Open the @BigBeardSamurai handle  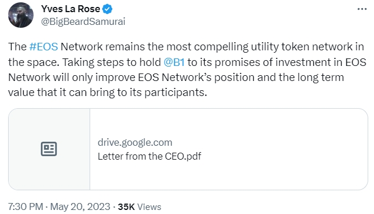[83, 21]
